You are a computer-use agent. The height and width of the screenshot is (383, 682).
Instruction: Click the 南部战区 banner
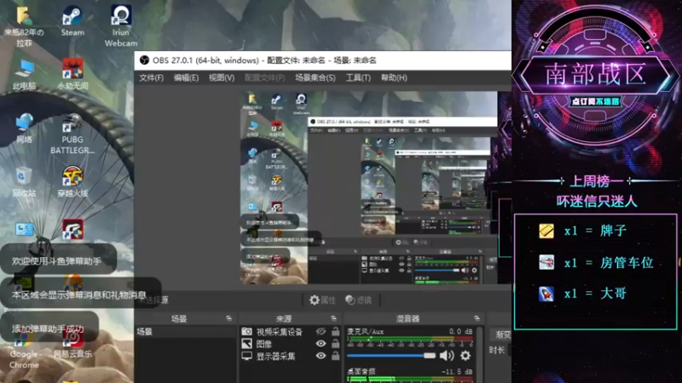(595, 74)
